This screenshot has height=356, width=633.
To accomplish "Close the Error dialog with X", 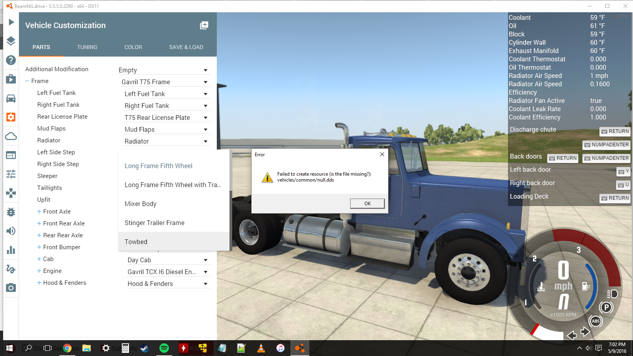I will [x=382, y=154].
